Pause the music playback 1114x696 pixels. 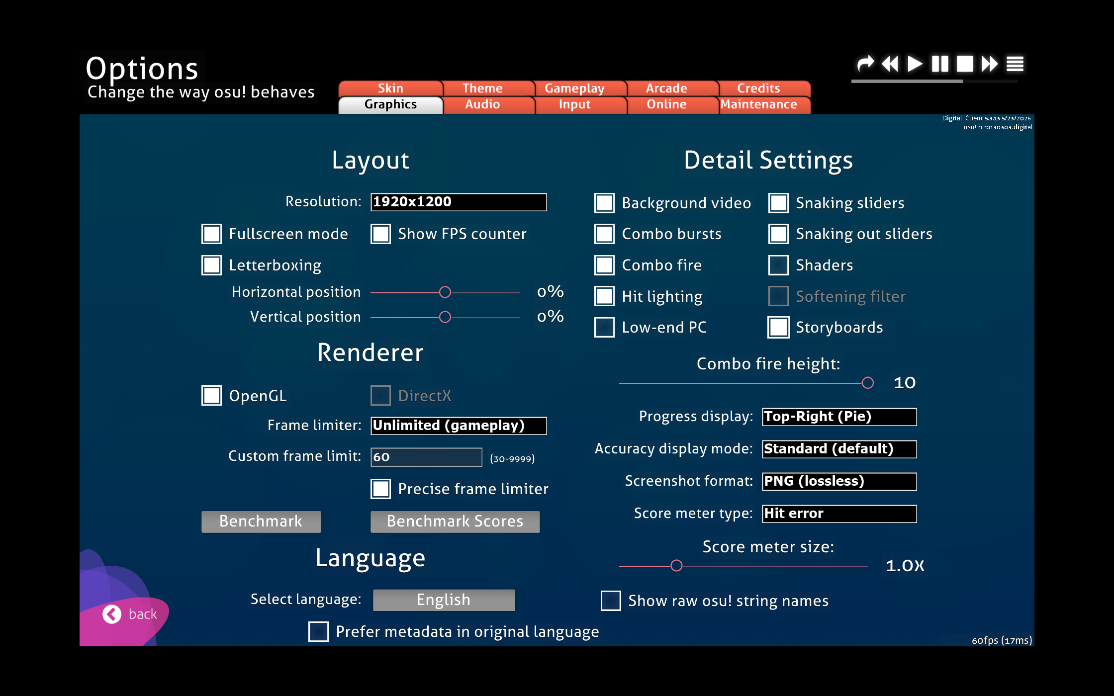tap(940, 64)
